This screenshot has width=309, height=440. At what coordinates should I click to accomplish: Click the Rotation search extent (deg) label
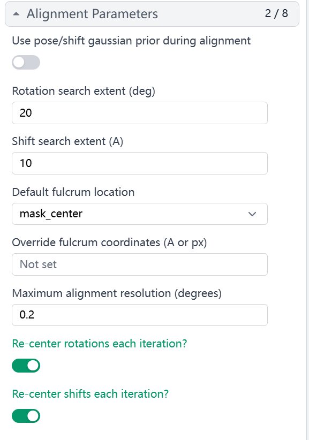84,91
